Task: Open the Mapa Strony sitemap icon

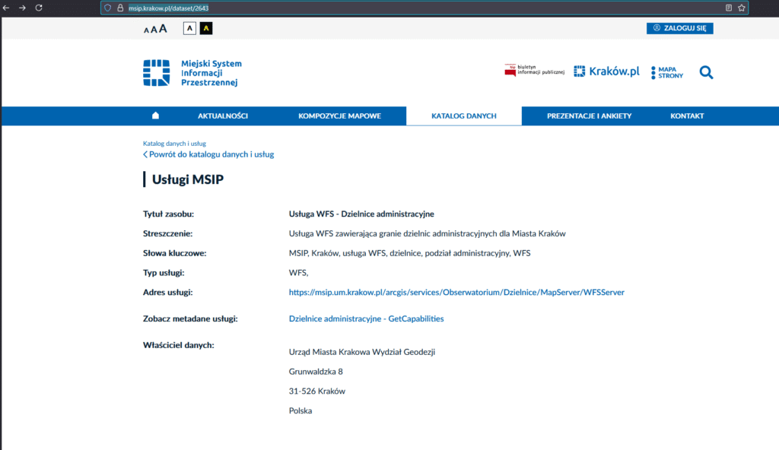Action: coord(667,72)
